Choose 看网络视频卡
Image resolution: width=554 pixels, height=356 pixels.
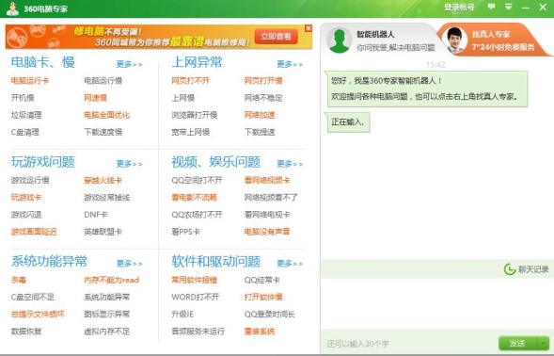point(267,180)
